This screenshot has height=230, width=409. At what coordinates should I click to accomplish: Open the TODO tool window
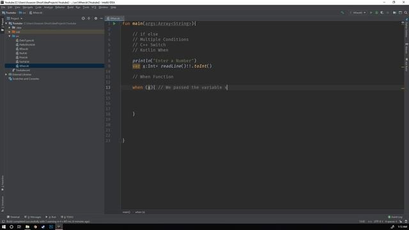pos(67,217)
